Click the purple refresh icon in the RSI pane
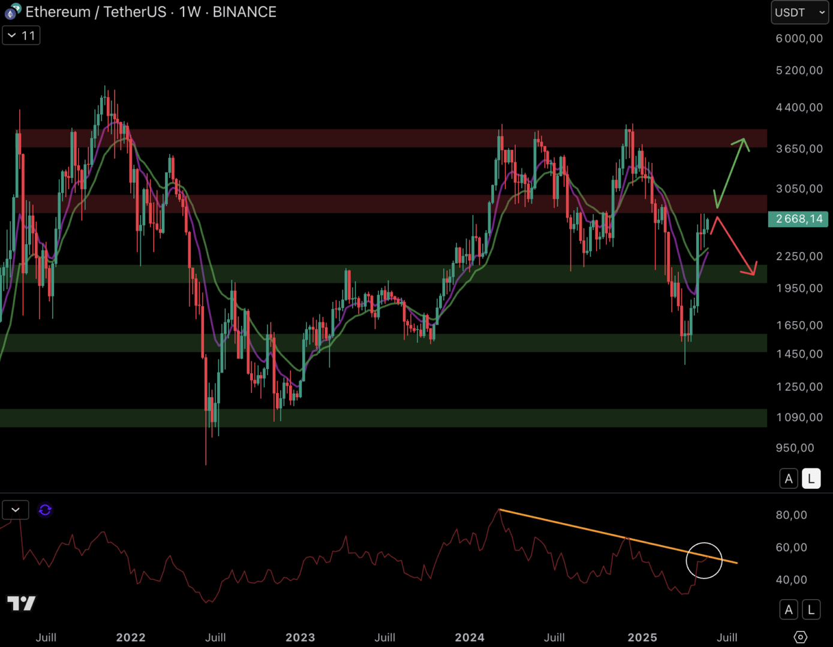 45,510
